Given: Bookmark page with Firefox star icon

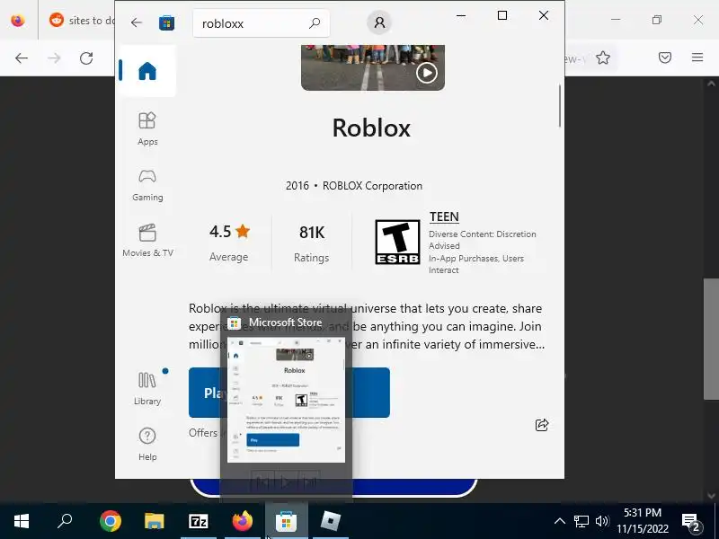Looking at the screenshot, I should pos(602,57).
